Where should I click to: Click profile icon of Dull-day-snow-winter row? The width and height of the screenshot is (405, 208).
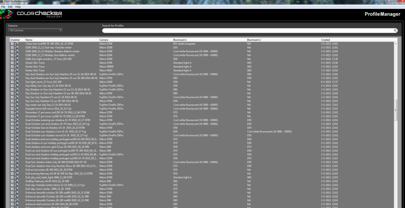point(17,189)
